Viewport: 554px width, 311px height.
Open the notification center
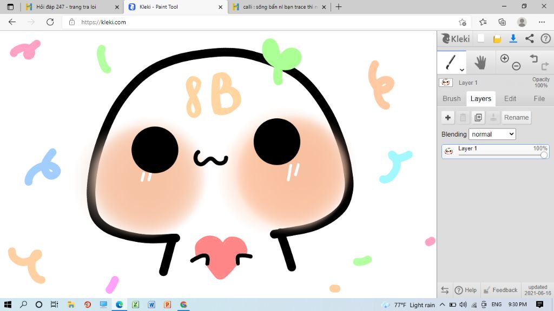[539, 305]
